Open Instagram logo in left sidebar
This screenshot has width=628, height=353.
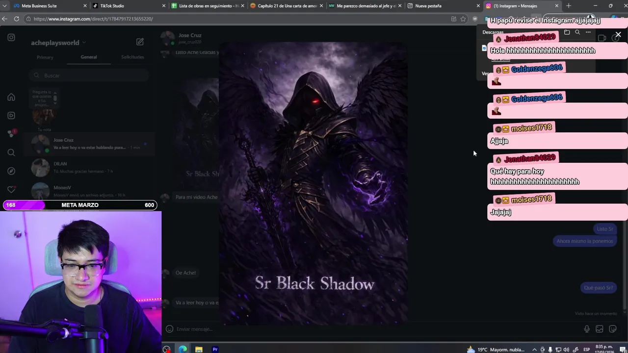11,37
